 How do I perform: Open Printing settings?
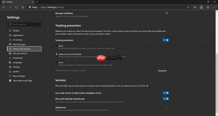point(16,67)
